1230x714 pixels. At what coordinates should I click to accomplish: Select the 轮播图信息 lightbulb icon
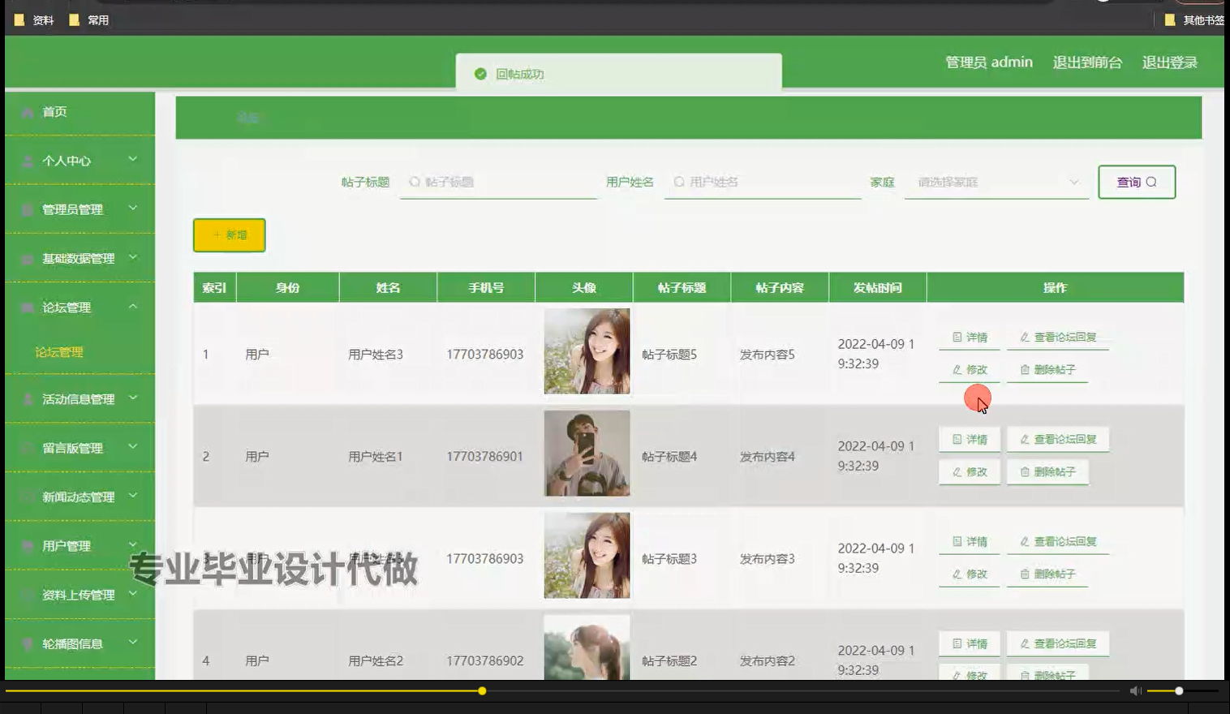[x=27, y=643]
